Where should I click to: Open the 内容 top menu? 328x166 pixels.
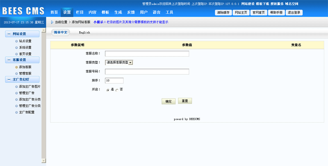93,12
